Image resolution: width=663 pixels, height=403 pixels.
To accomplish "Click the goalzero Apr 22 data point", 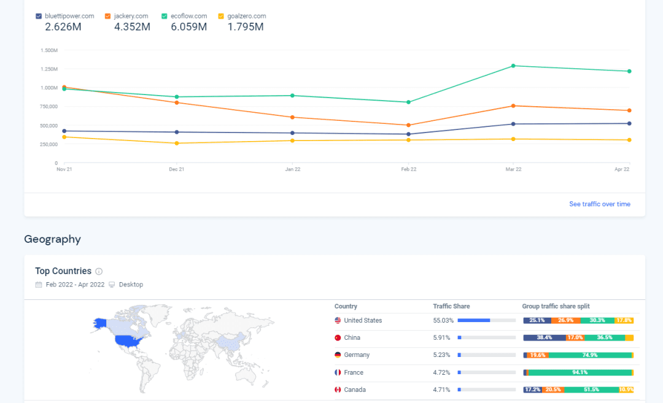I will point(630,140).
